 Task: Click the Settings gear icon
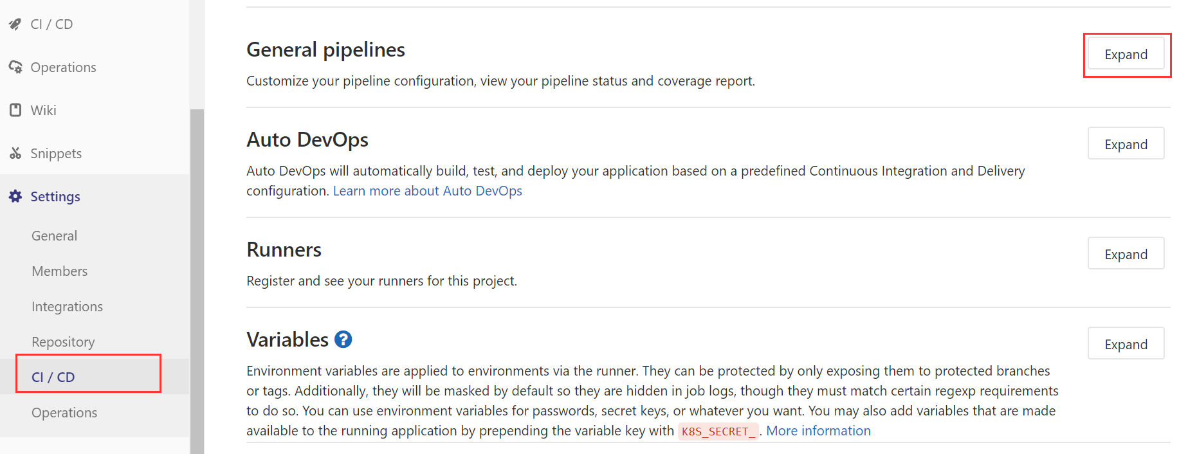point(15,196)
